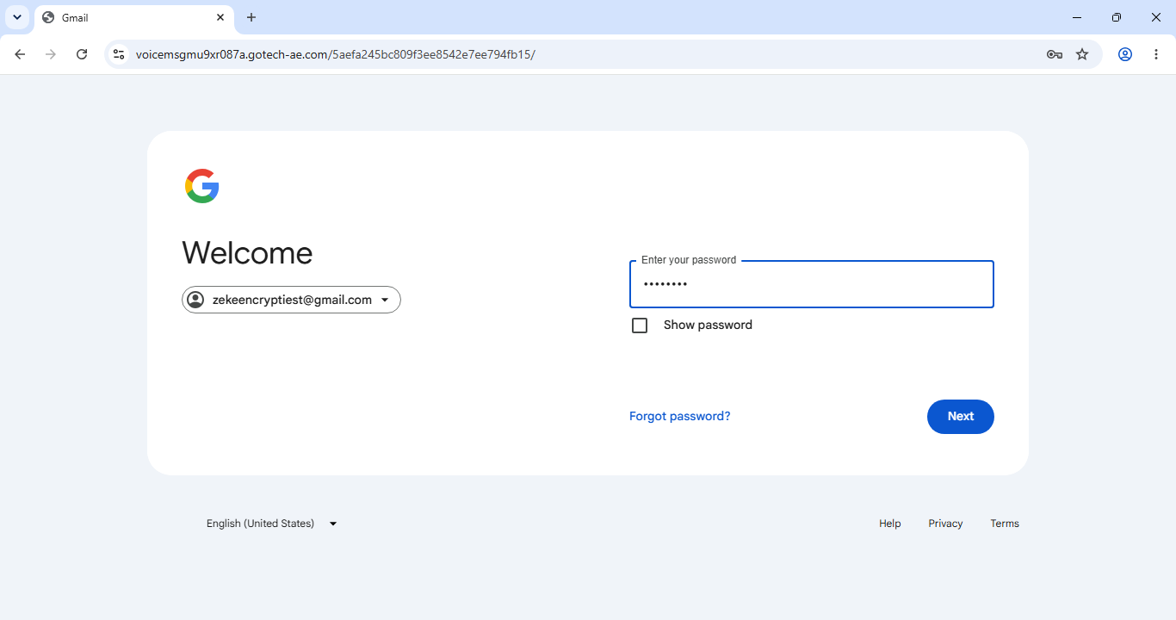
Task: Click the account avatar icon in email chip
Action: [x=195, y=300]
